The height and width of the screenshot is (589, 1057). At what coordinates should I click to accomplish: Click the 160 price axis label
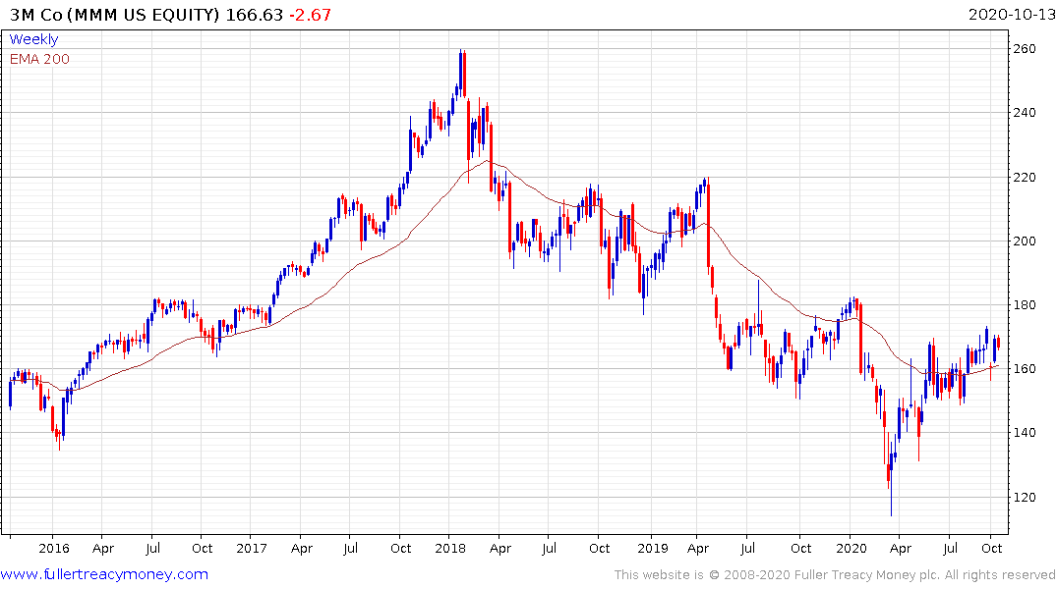coord(1025,369)
